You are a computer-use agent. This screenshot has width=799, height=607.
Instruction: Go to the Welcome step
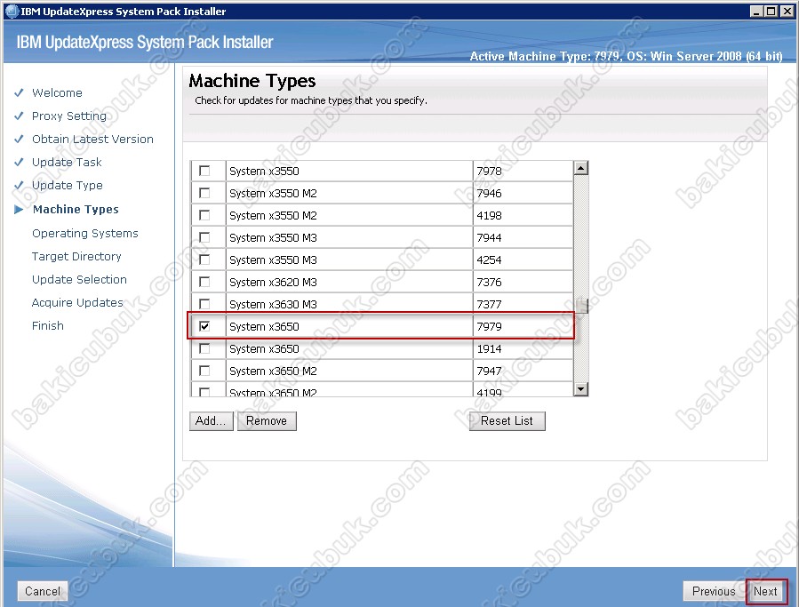(x=57, y=93)
